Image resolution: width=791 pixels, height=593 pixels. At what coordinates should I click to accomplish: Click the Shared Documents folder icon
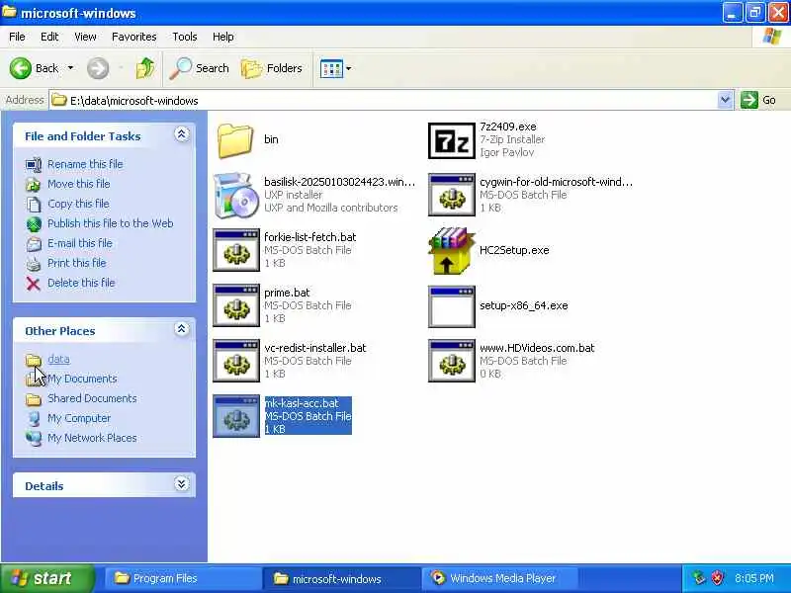34,399
